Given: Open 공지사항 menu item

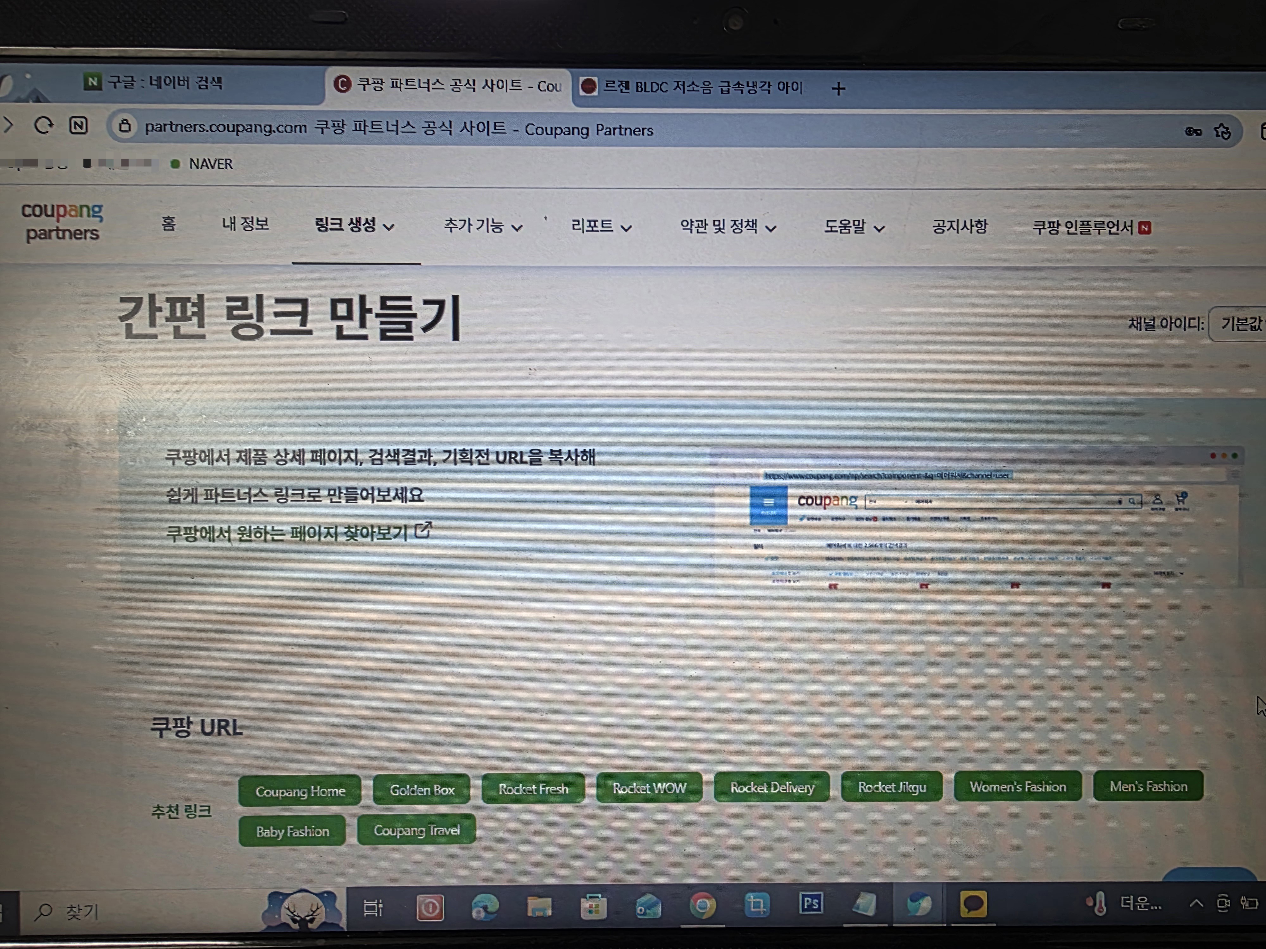Looking at the screenshot, I should coord(960,227).
